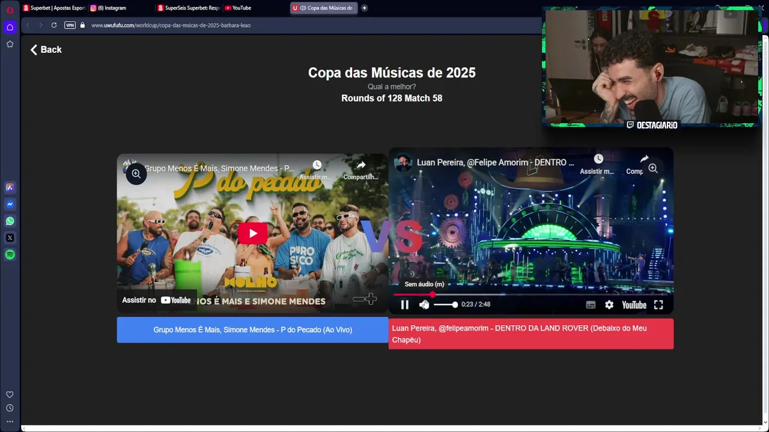
Task: Open browsing history clock icon
Action: point(10,408)
